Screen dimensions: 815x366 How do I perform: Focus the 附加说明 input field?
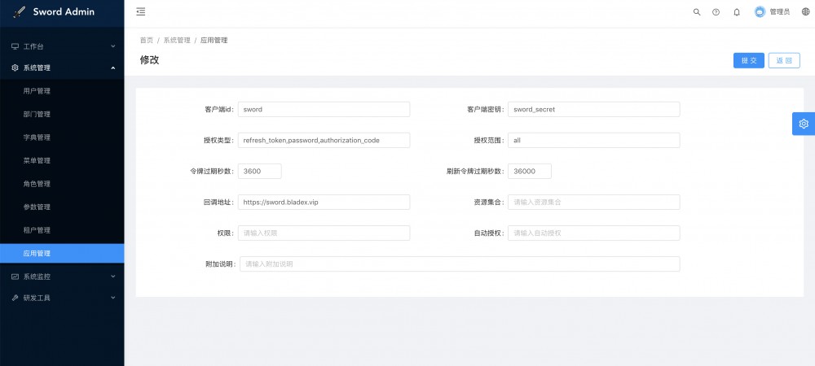point(460,264)
